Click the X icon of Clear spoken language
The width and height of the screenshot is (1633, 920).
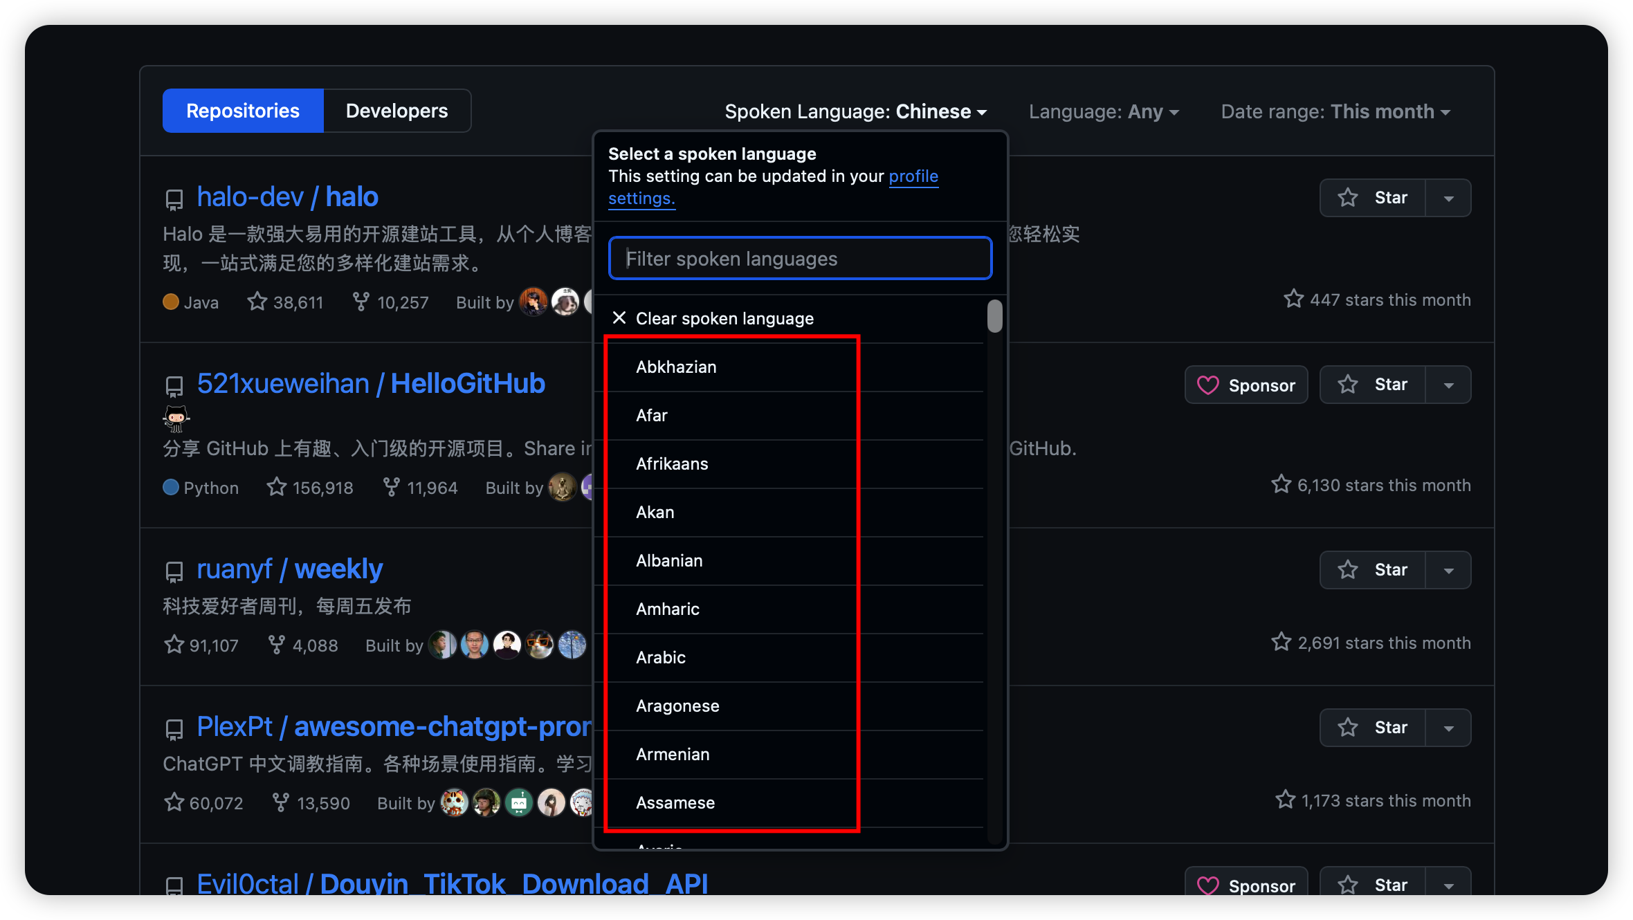[x=619, y=318]
